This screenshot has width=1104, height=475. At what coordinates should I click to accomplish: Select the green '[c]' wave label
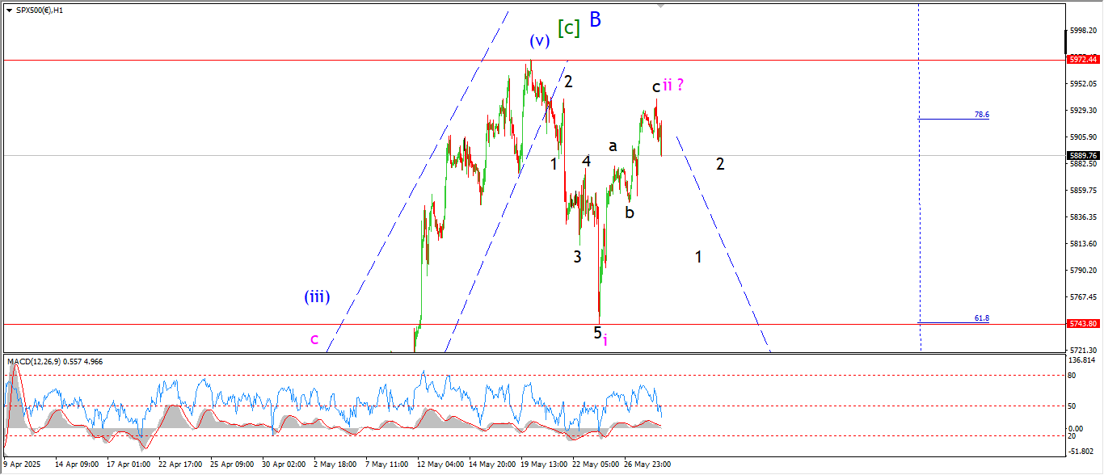click(x=569, y=27)
